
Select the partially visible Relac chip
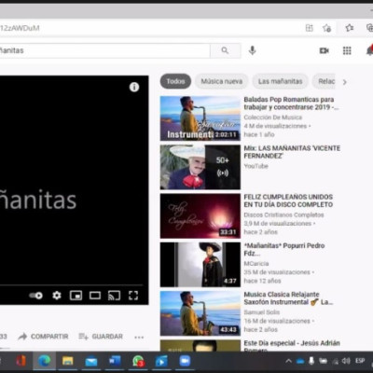(325, 81)
